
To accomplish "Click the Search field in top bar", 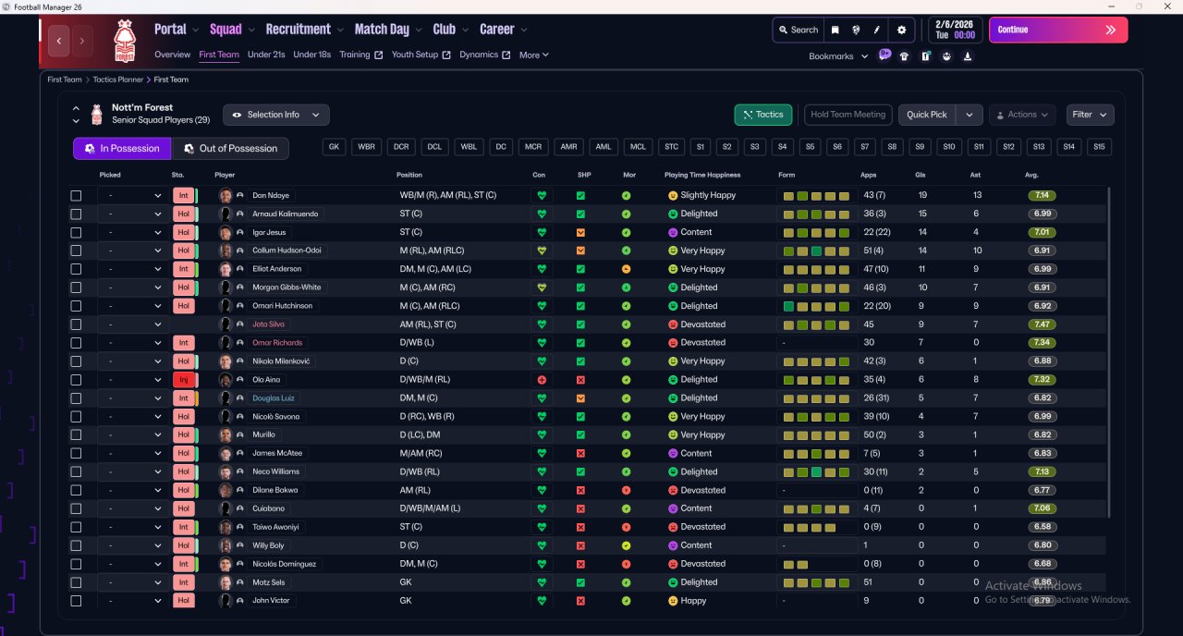I will click(798, 30).
